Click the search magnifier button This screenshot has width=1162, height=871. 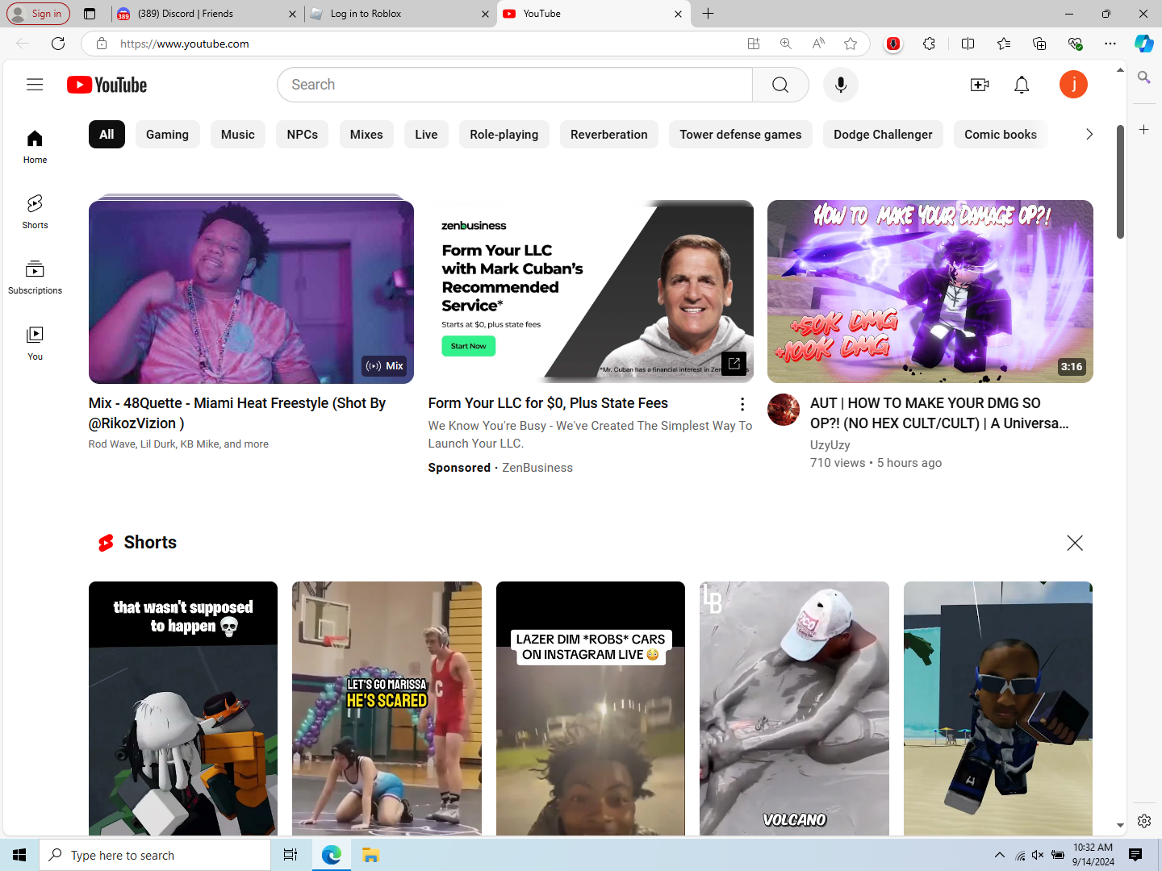(x=780, y=85)
